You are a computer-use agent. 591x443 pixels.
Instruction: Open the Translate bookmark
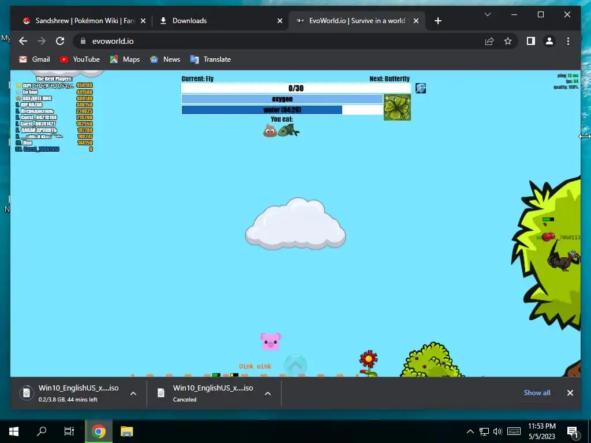click(210, 59)
